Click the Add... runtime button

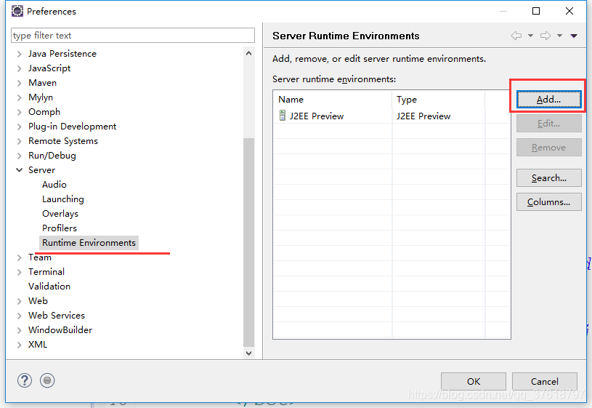548,100
